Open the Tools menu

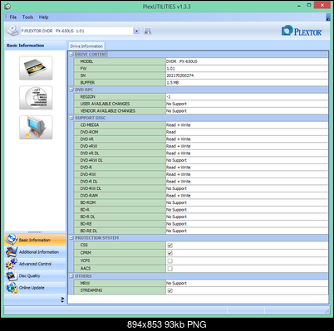click(x=27, y=17)
